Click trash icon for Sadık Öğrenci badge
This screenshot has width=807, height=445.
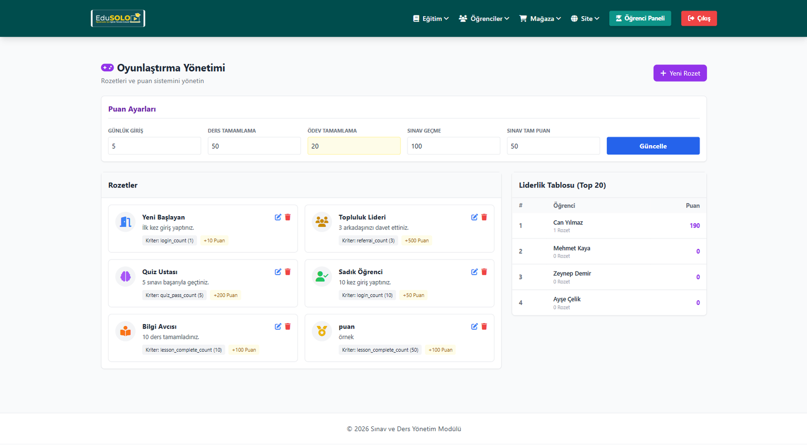point(484,272)
